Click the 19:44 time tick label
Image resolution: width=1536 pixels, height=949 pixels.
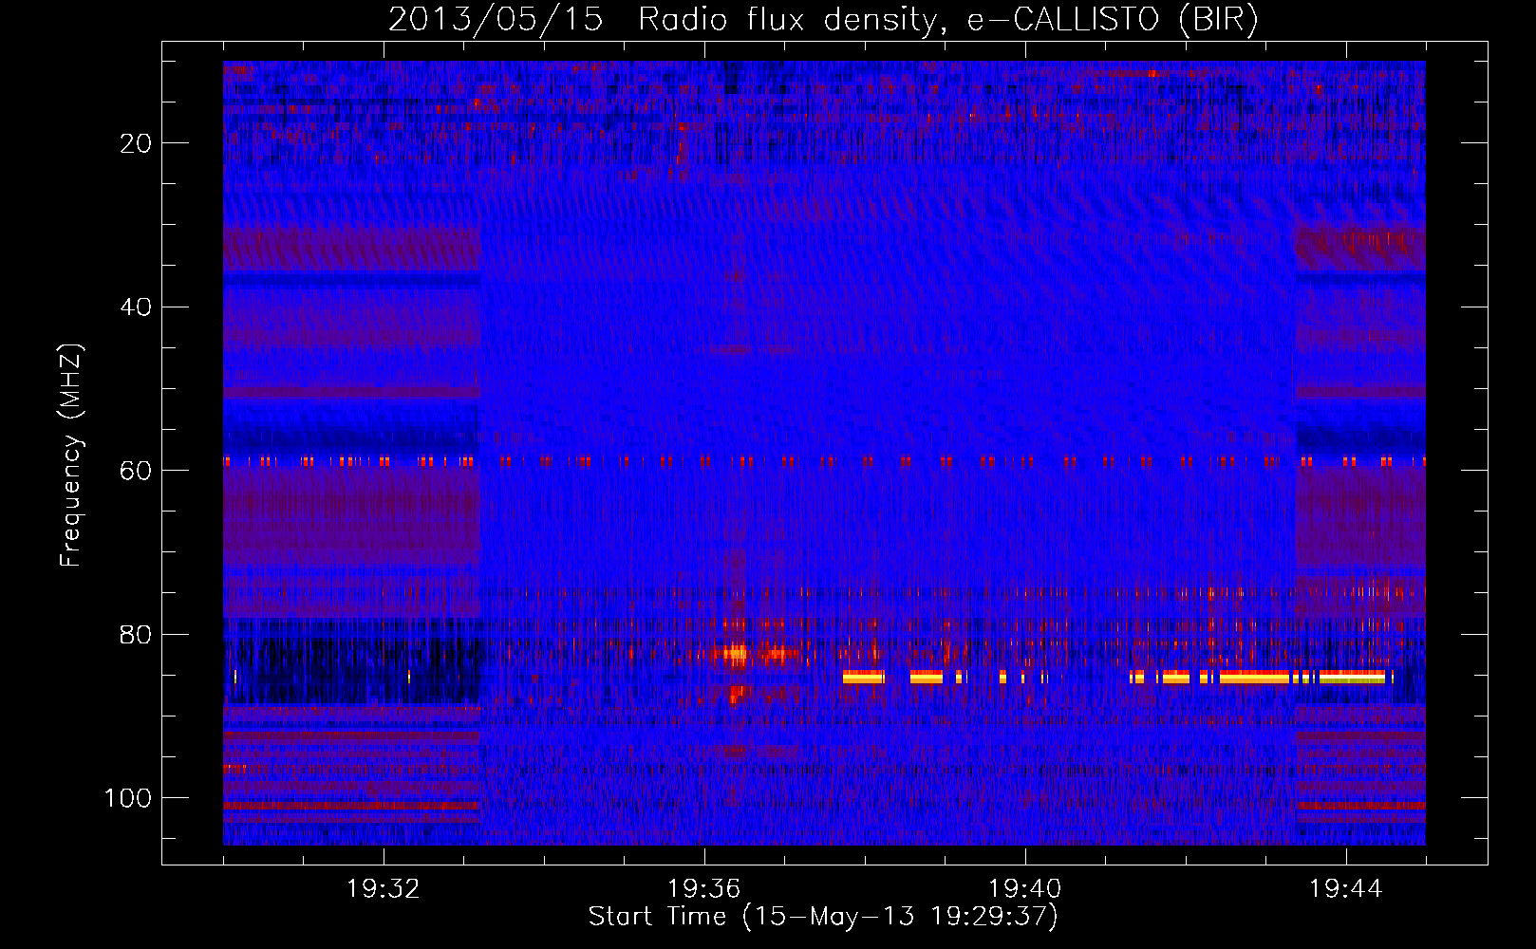pyautogui.click(x=1346, y=889)
